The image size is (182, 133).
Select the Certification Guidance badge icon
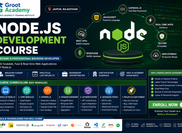tap(95, 74)
